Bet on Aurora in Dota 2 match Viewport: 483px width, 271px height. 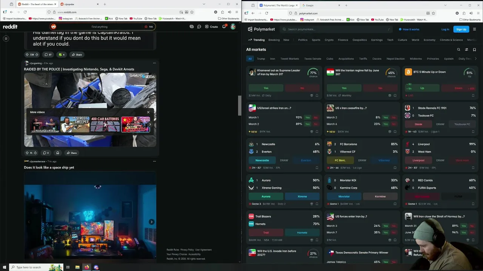[266, 196]
